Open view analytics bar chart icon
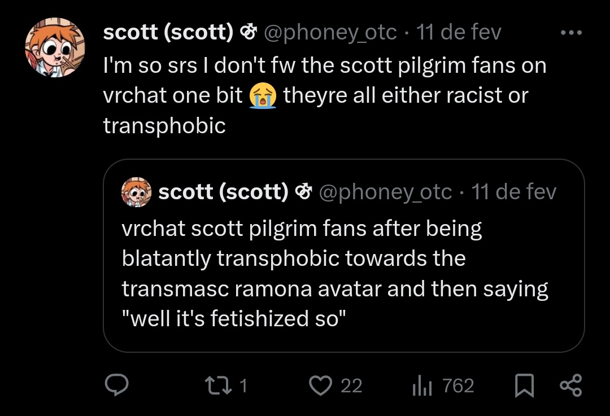The image size is (610, 416). (x=422, y=386)
